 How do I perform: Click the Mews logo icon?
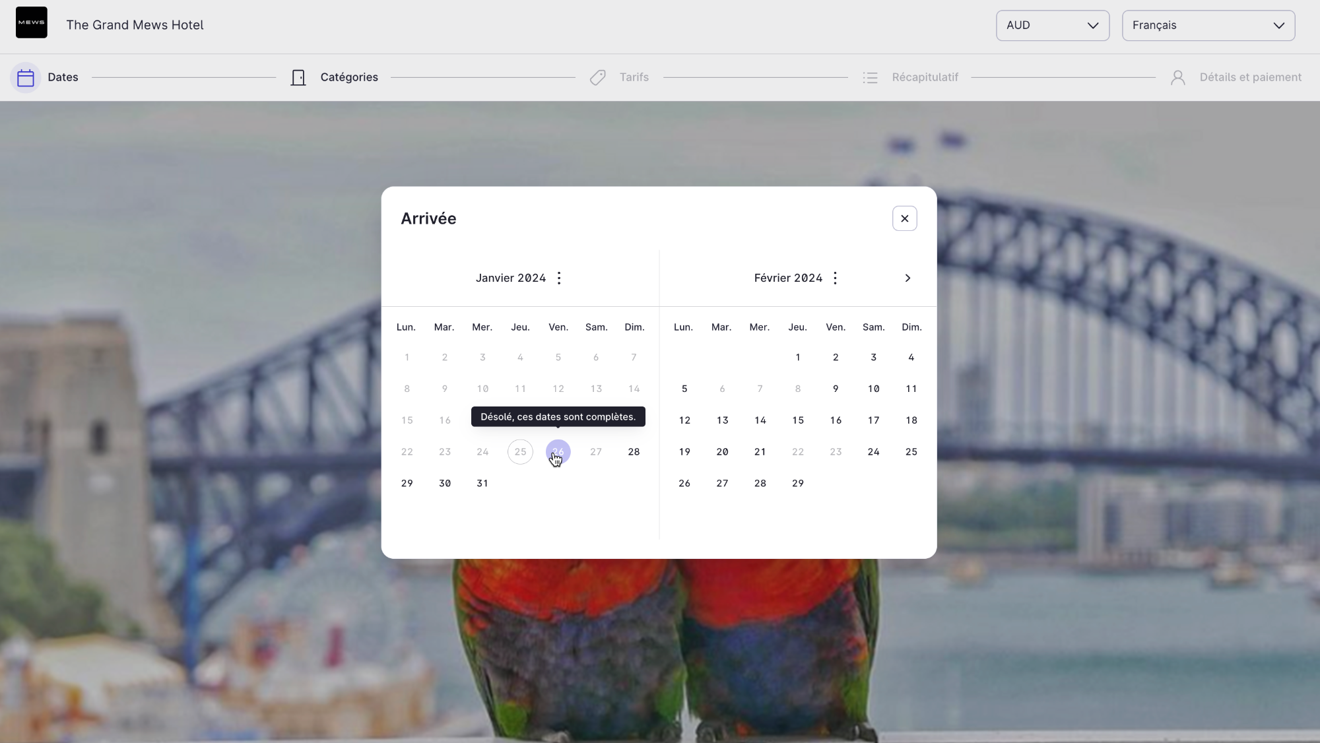point(32,22)
